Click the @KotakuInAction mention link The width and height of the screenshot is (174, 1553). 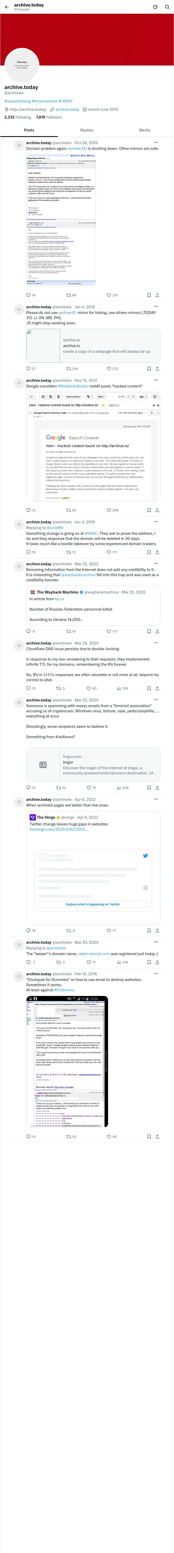(x=73, y=386)
